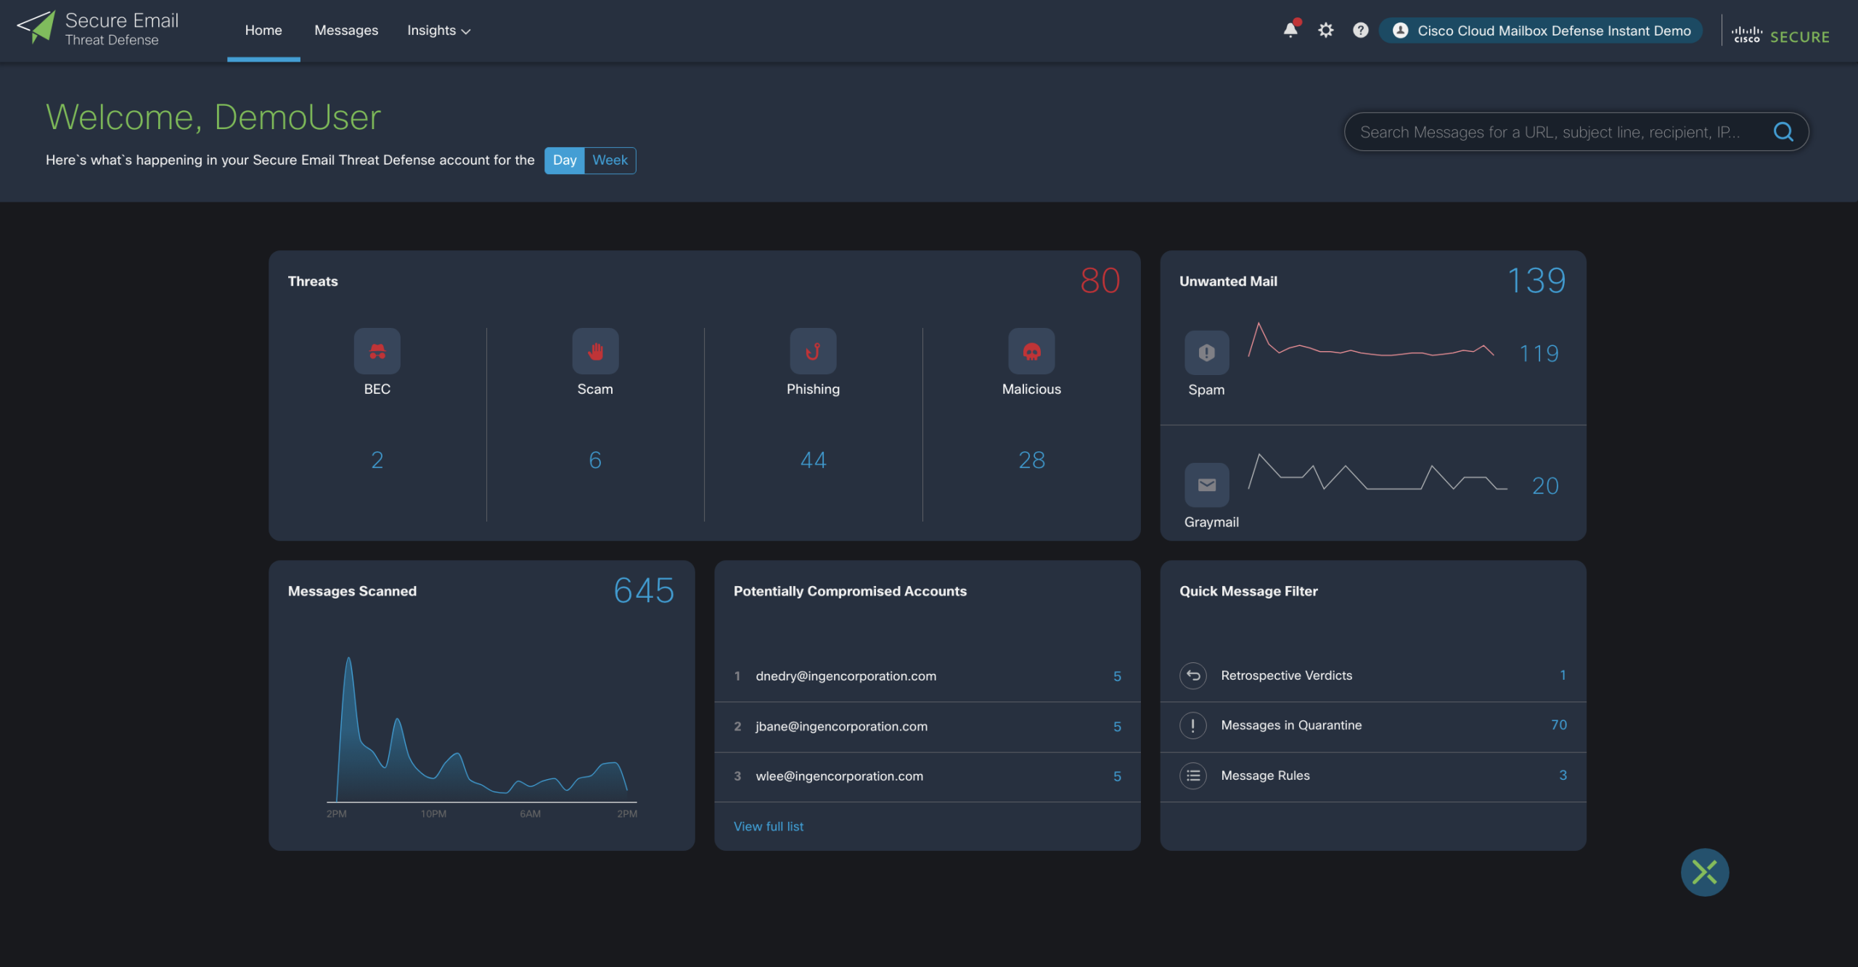Click the Messages Scanned total 645

pos(644,591)
